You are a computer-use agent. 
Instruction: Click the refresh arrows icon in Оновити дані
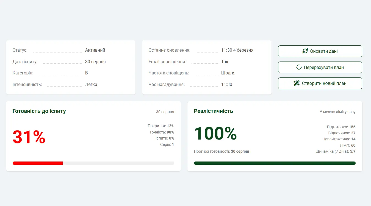(305, 51)
